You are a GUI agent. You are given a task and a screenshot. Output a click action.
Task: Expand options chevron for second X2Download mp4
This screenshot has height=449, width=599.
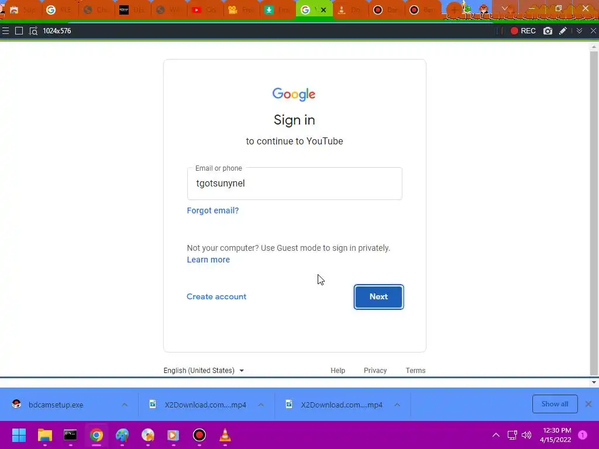point(397,405)
